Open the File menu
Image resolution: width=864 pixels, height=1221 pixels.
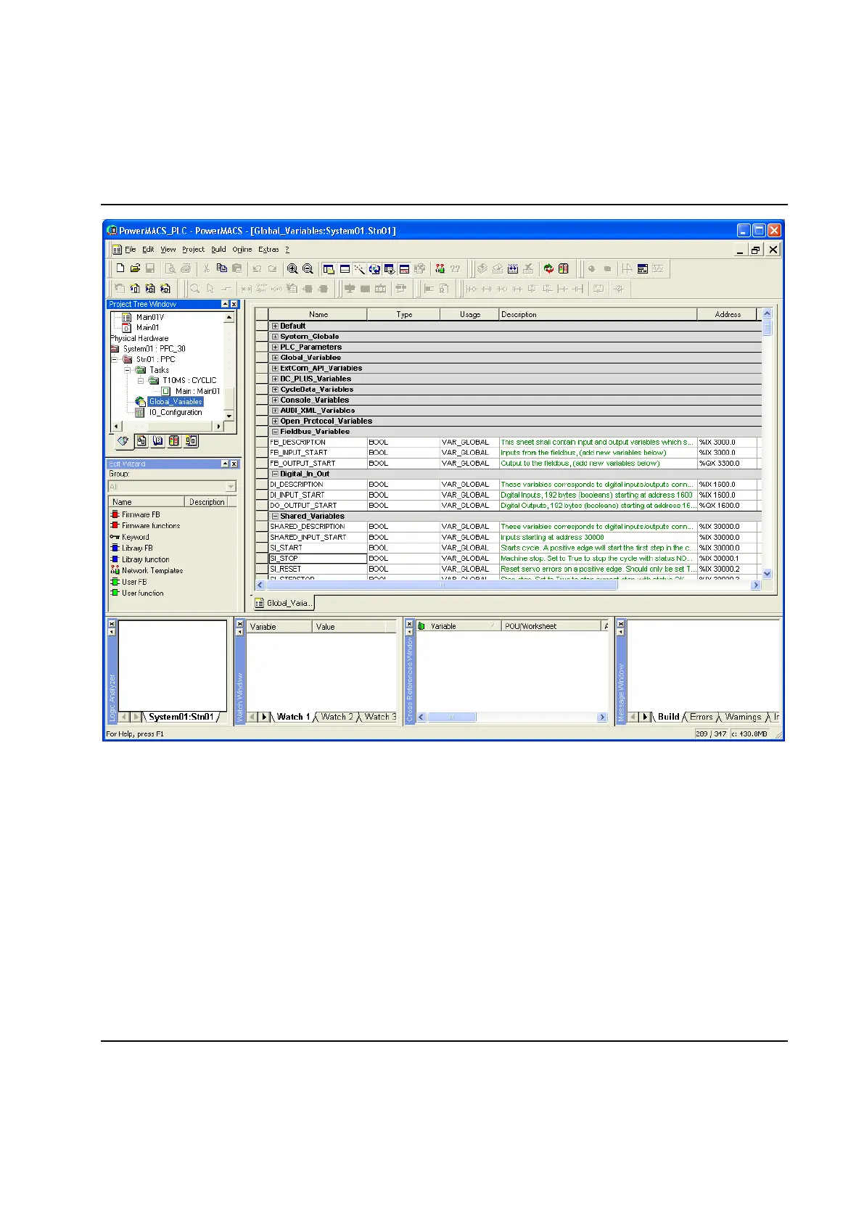pos(131,250)
